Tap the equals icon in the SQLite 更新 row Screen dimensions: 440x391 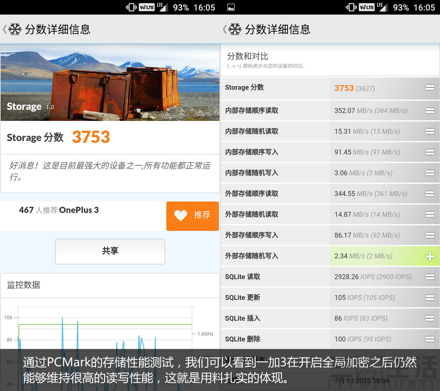coord(430,298)
